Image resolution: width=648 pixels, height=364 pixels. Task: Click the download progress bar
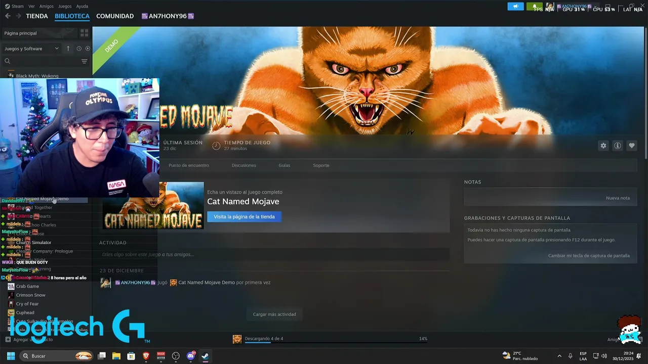[336, 343]
